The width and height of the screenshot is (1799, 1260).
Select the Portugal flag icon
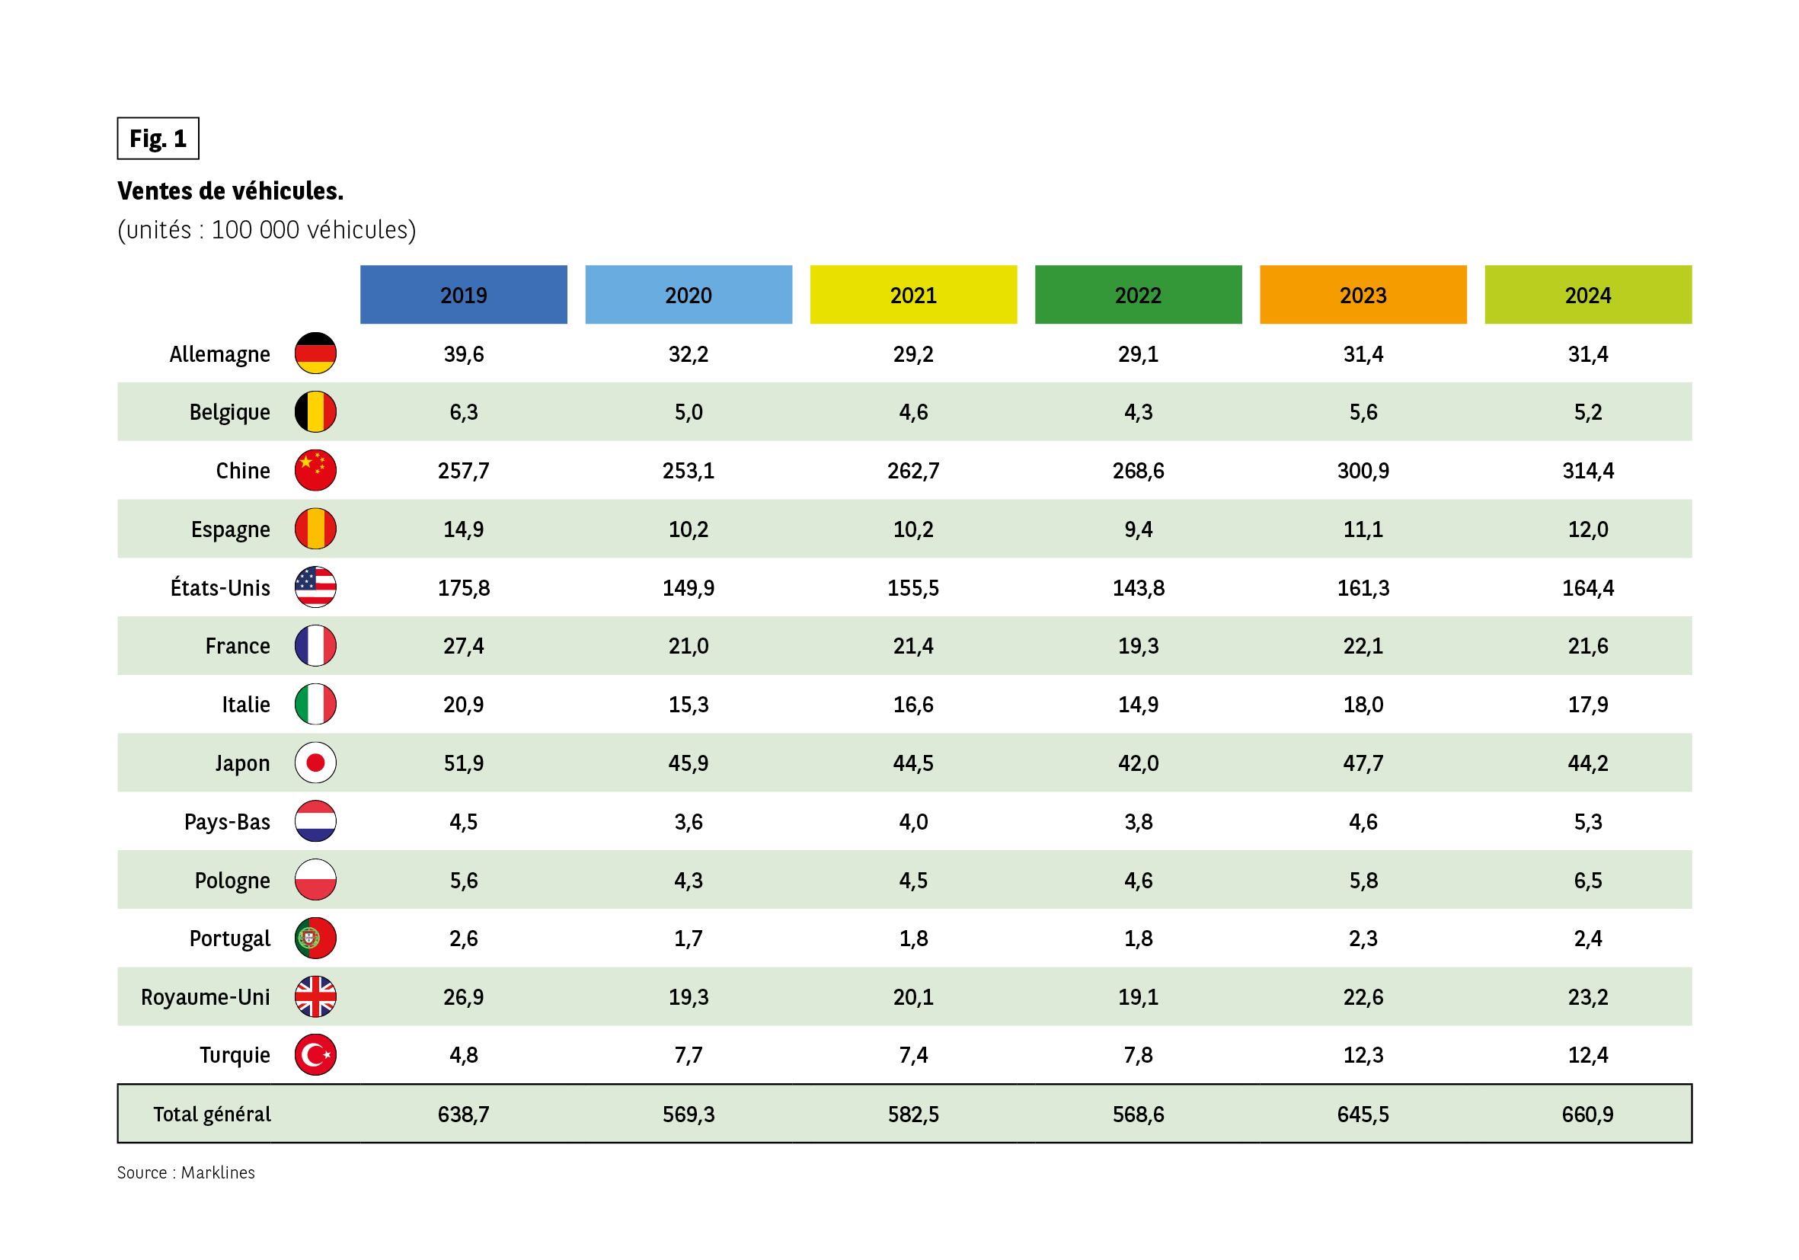pyautogui.click(x=315, y=938)
